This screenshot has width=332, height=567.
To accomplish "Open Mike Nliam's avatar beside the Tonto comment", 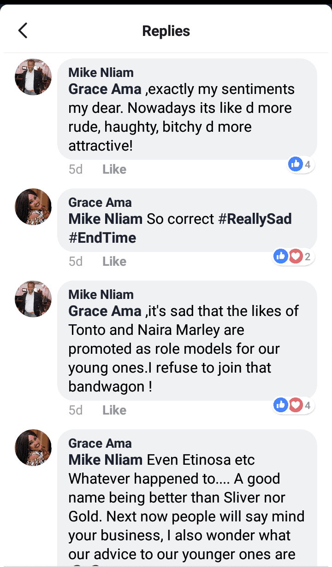I will point(33,299).
